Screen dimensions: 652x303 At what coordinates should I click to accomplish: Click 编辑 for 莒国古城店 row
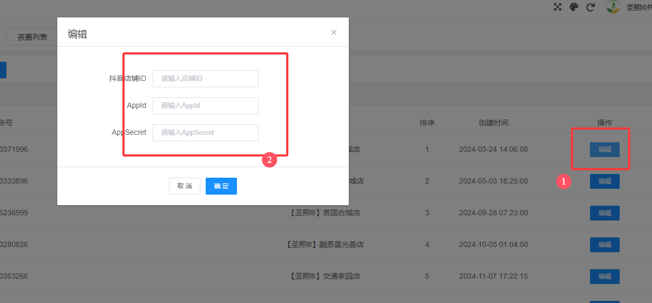605,213
